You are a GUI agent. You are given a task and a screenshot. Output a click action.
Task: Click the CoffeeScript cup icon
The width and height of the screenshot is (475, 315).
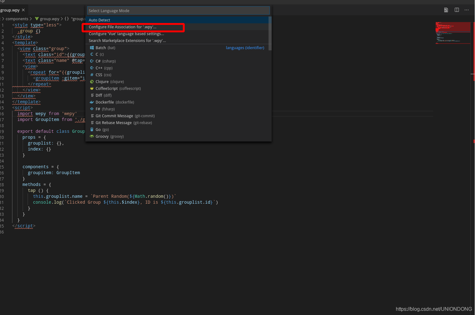point(92,89)
